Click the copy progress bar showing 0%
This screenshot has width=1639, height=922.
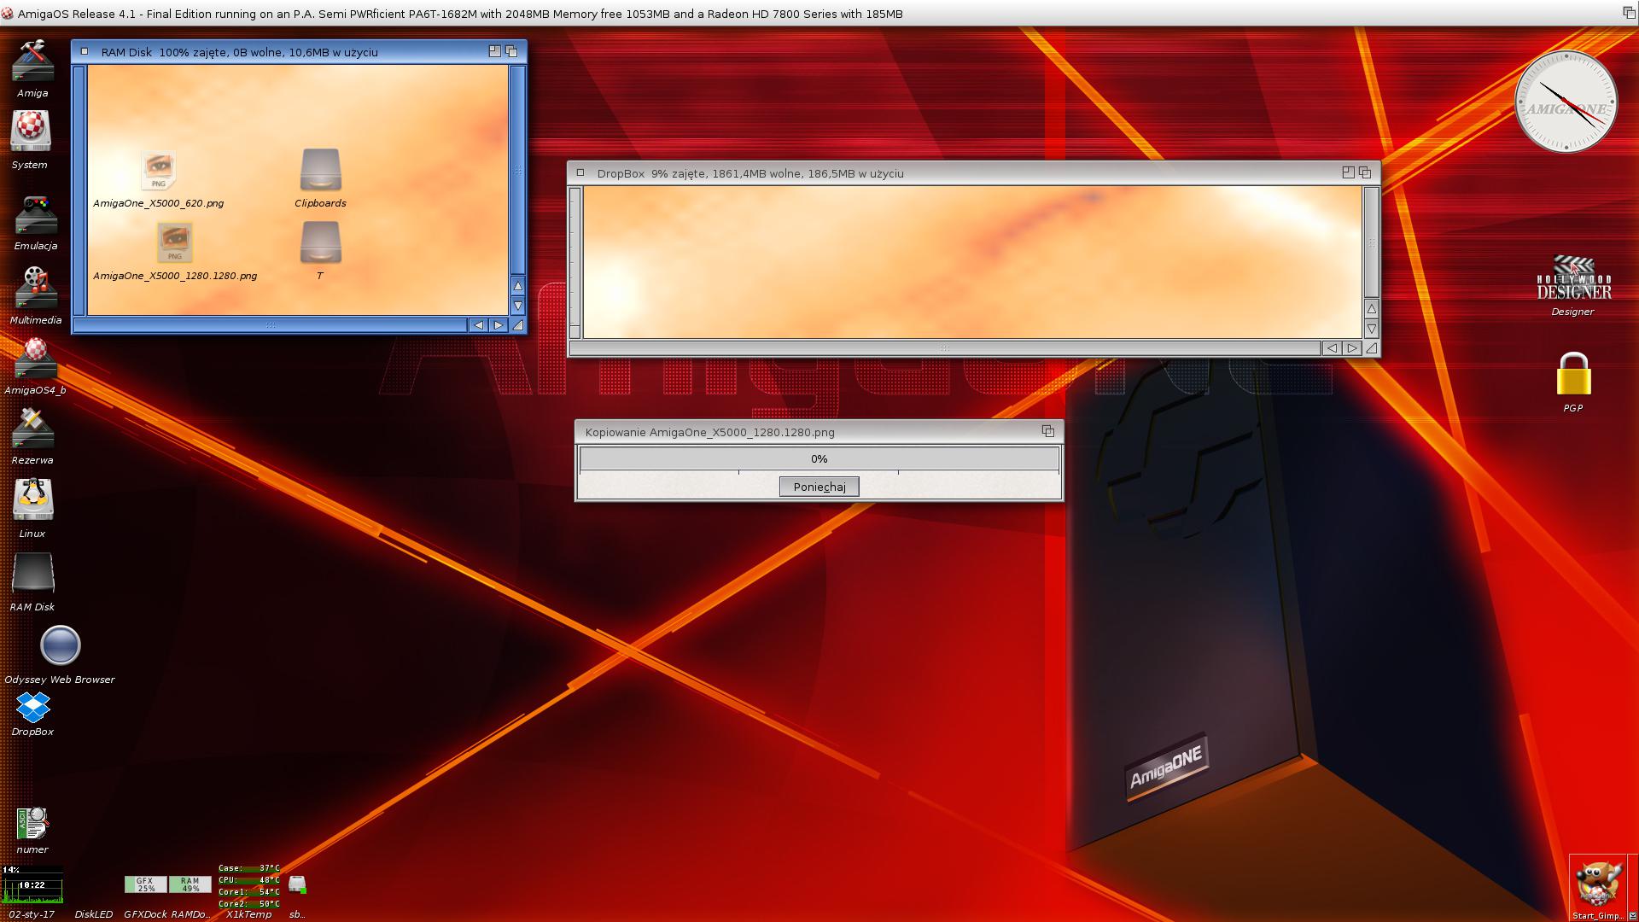[x=819, y=458]
